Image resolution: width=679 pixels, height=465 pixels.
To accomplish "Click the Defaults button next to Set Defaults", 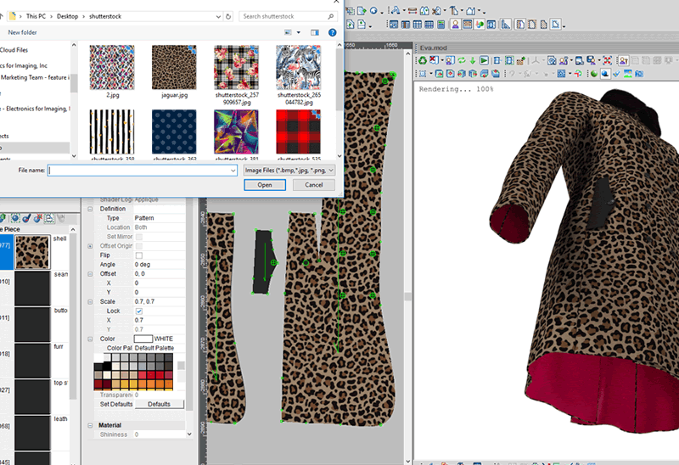I will point(160,404).
